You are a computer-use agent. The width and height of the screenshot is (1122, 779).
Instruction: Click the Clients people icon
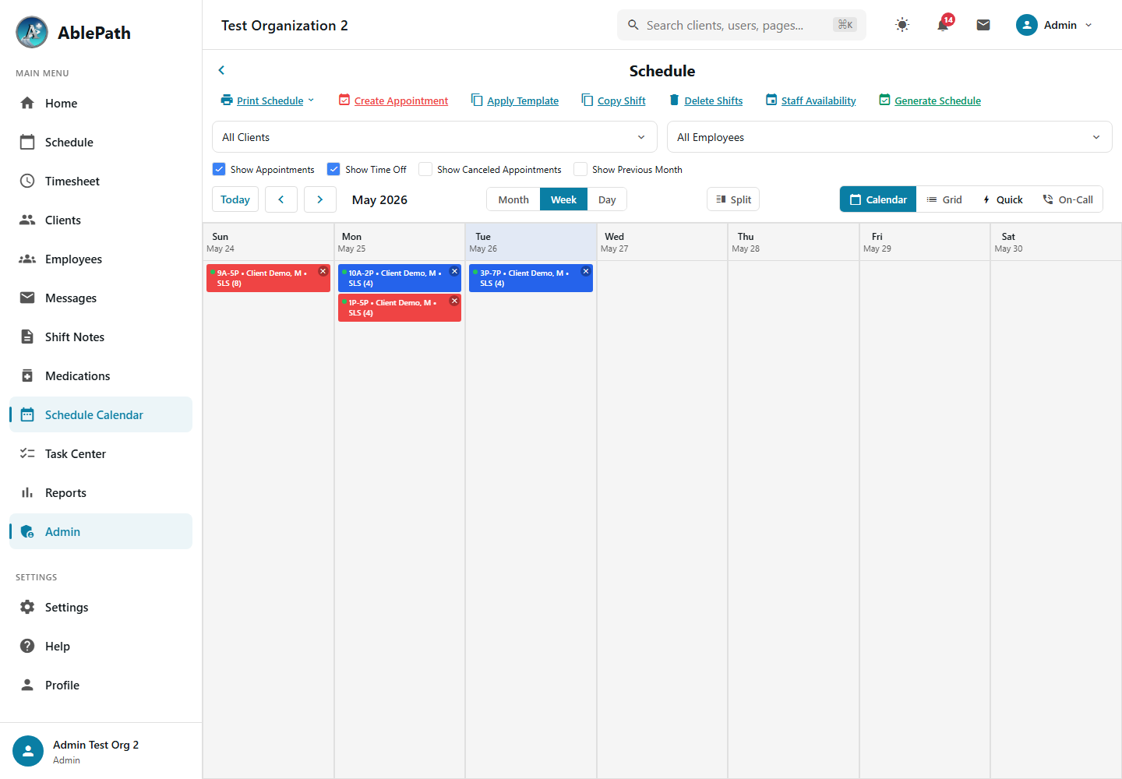pyautogui.click(x=27, y=220)
